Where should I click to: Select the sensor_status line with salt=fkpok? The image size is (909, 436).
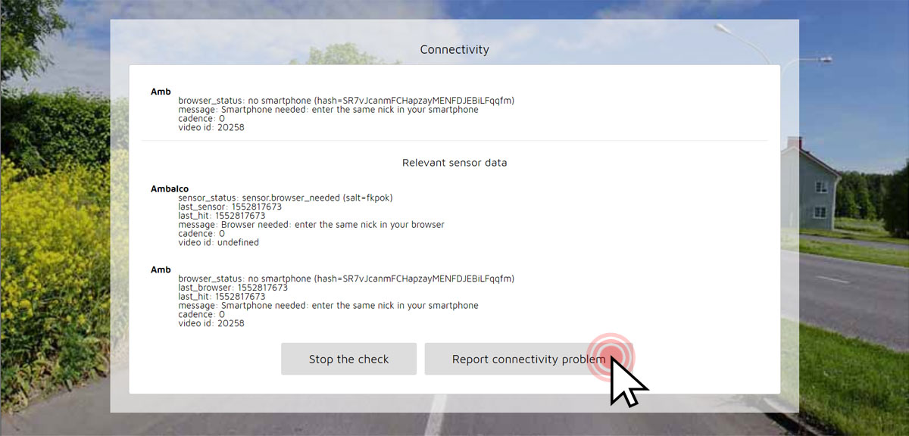tap(286, 198)
